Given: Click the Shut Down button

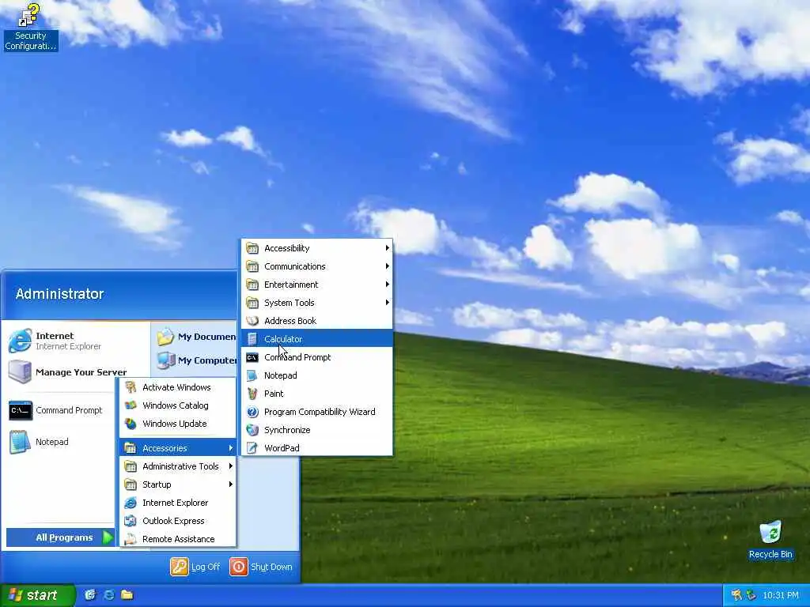Looking at the screenshot, I should tap(261, 567).
